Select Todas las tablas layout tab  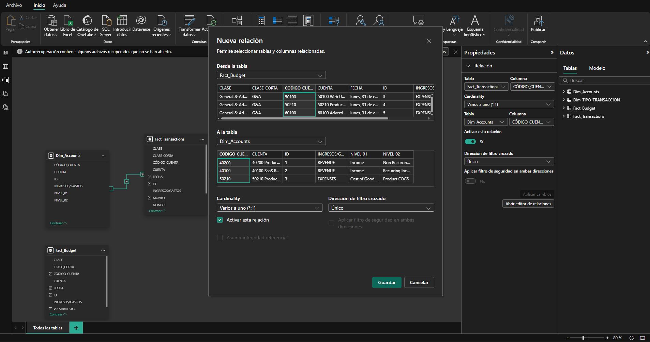tap(48, 328)
